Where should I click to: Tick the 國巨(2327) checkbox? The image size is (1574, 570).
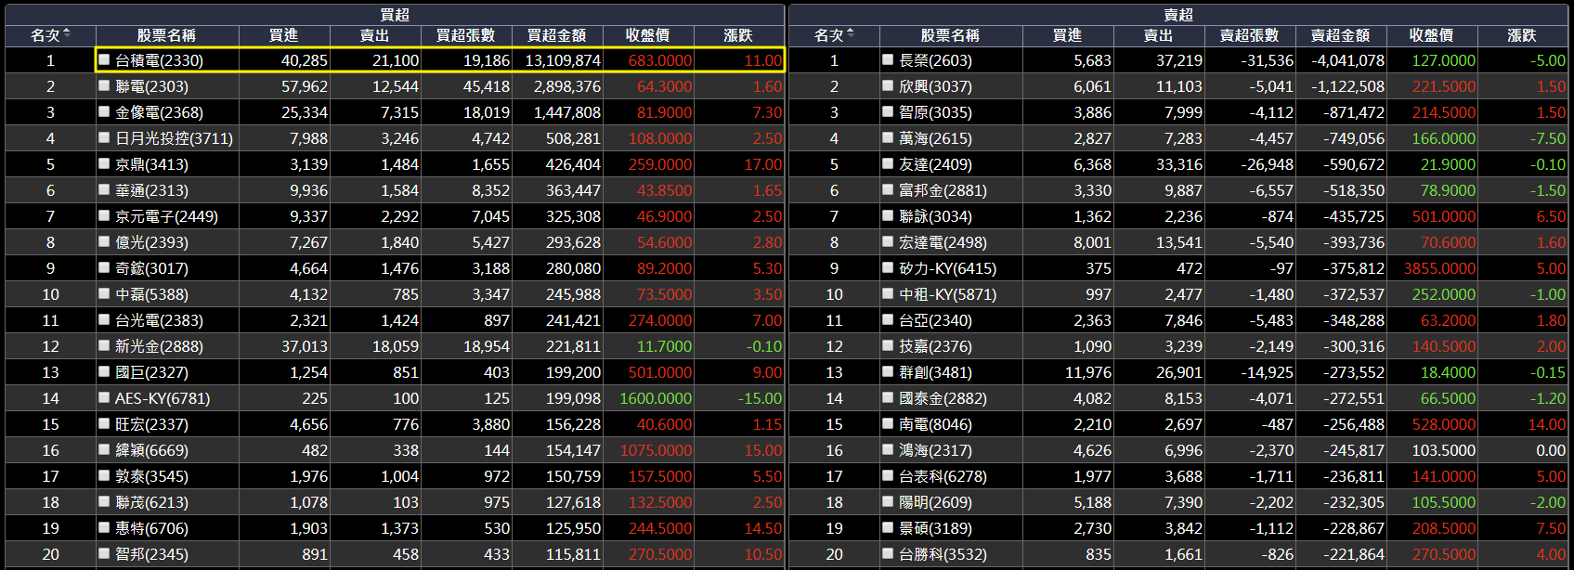pos(104,371)
